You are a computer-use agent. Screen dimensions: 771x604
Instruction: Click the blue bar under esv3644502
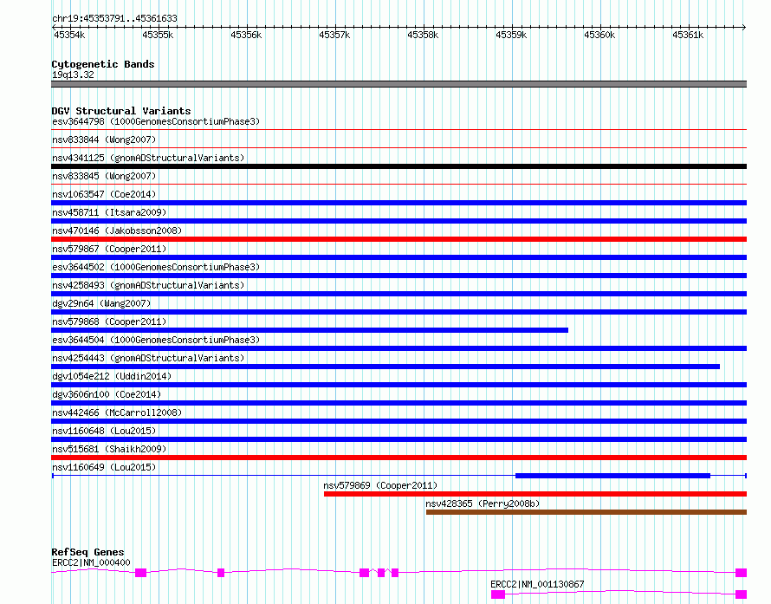click(x=398, y=276)
